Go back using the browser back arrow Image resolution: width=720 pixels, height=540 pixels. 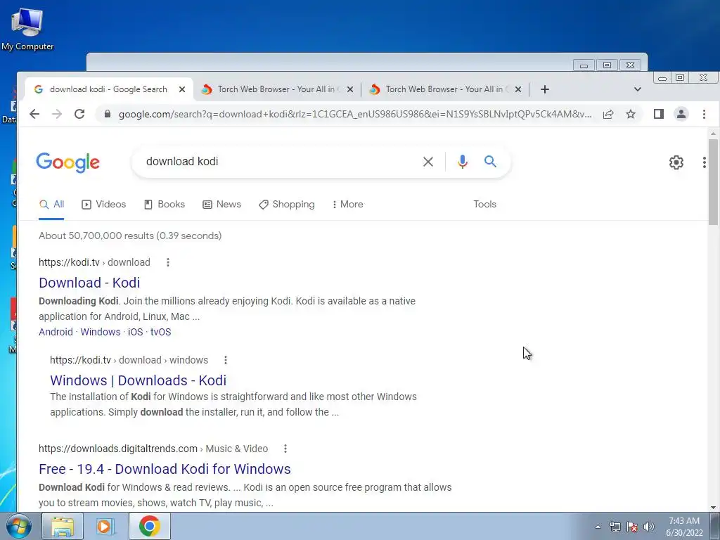[x=34, y=114]
